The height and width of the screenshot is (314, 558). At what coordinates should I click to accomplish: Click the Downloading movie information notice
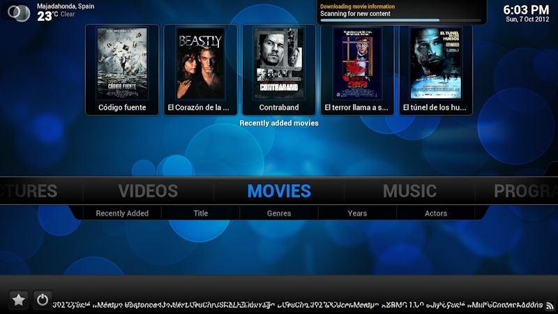coord(357,6)
